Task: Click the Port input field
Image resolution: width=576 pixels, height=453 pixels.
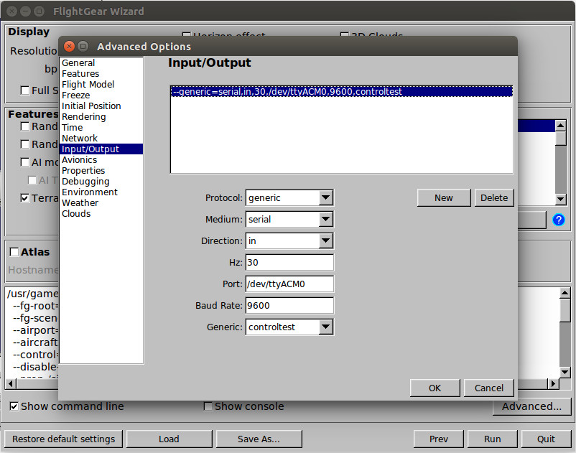Action: point(289,284)
